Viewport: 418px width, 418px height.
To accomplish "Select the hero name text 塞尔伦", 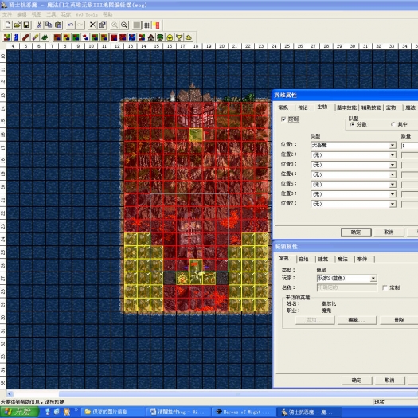I will click(x=328, y=303).
